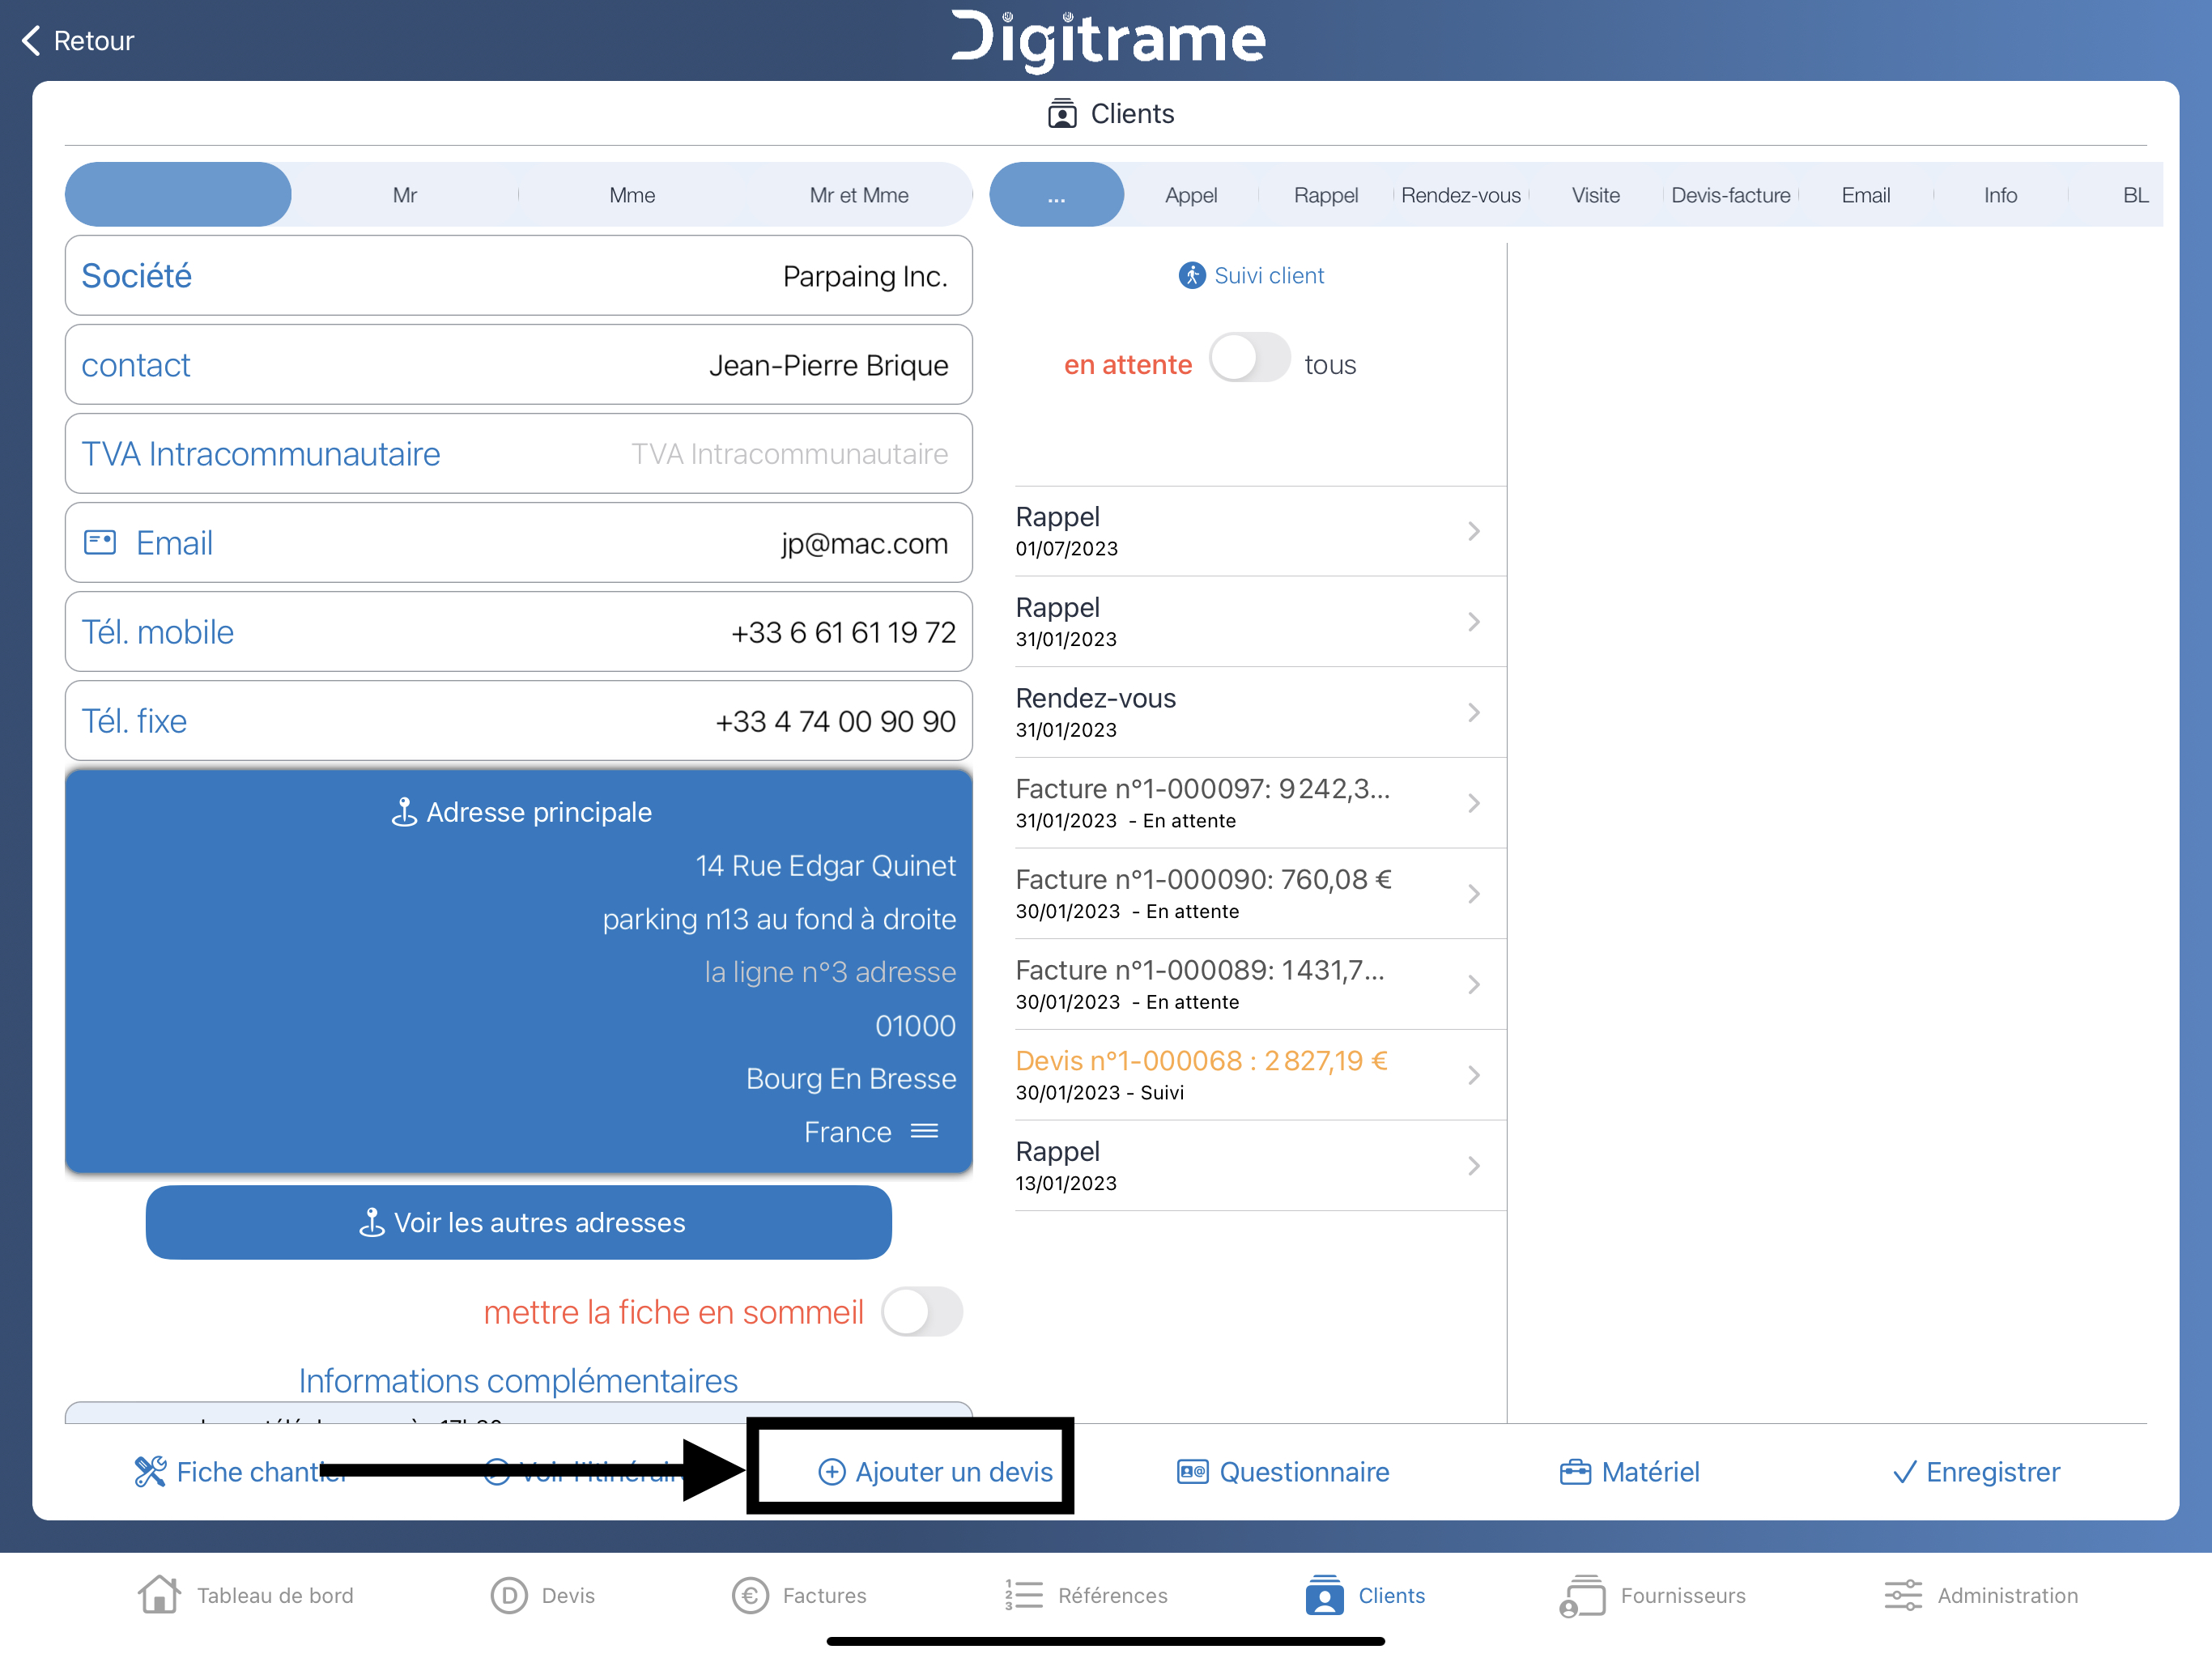Viewport: 2212px width, 1658px height.
Task: Fill the TVA Intracommunautaire field
Action: tap(519, 454)
